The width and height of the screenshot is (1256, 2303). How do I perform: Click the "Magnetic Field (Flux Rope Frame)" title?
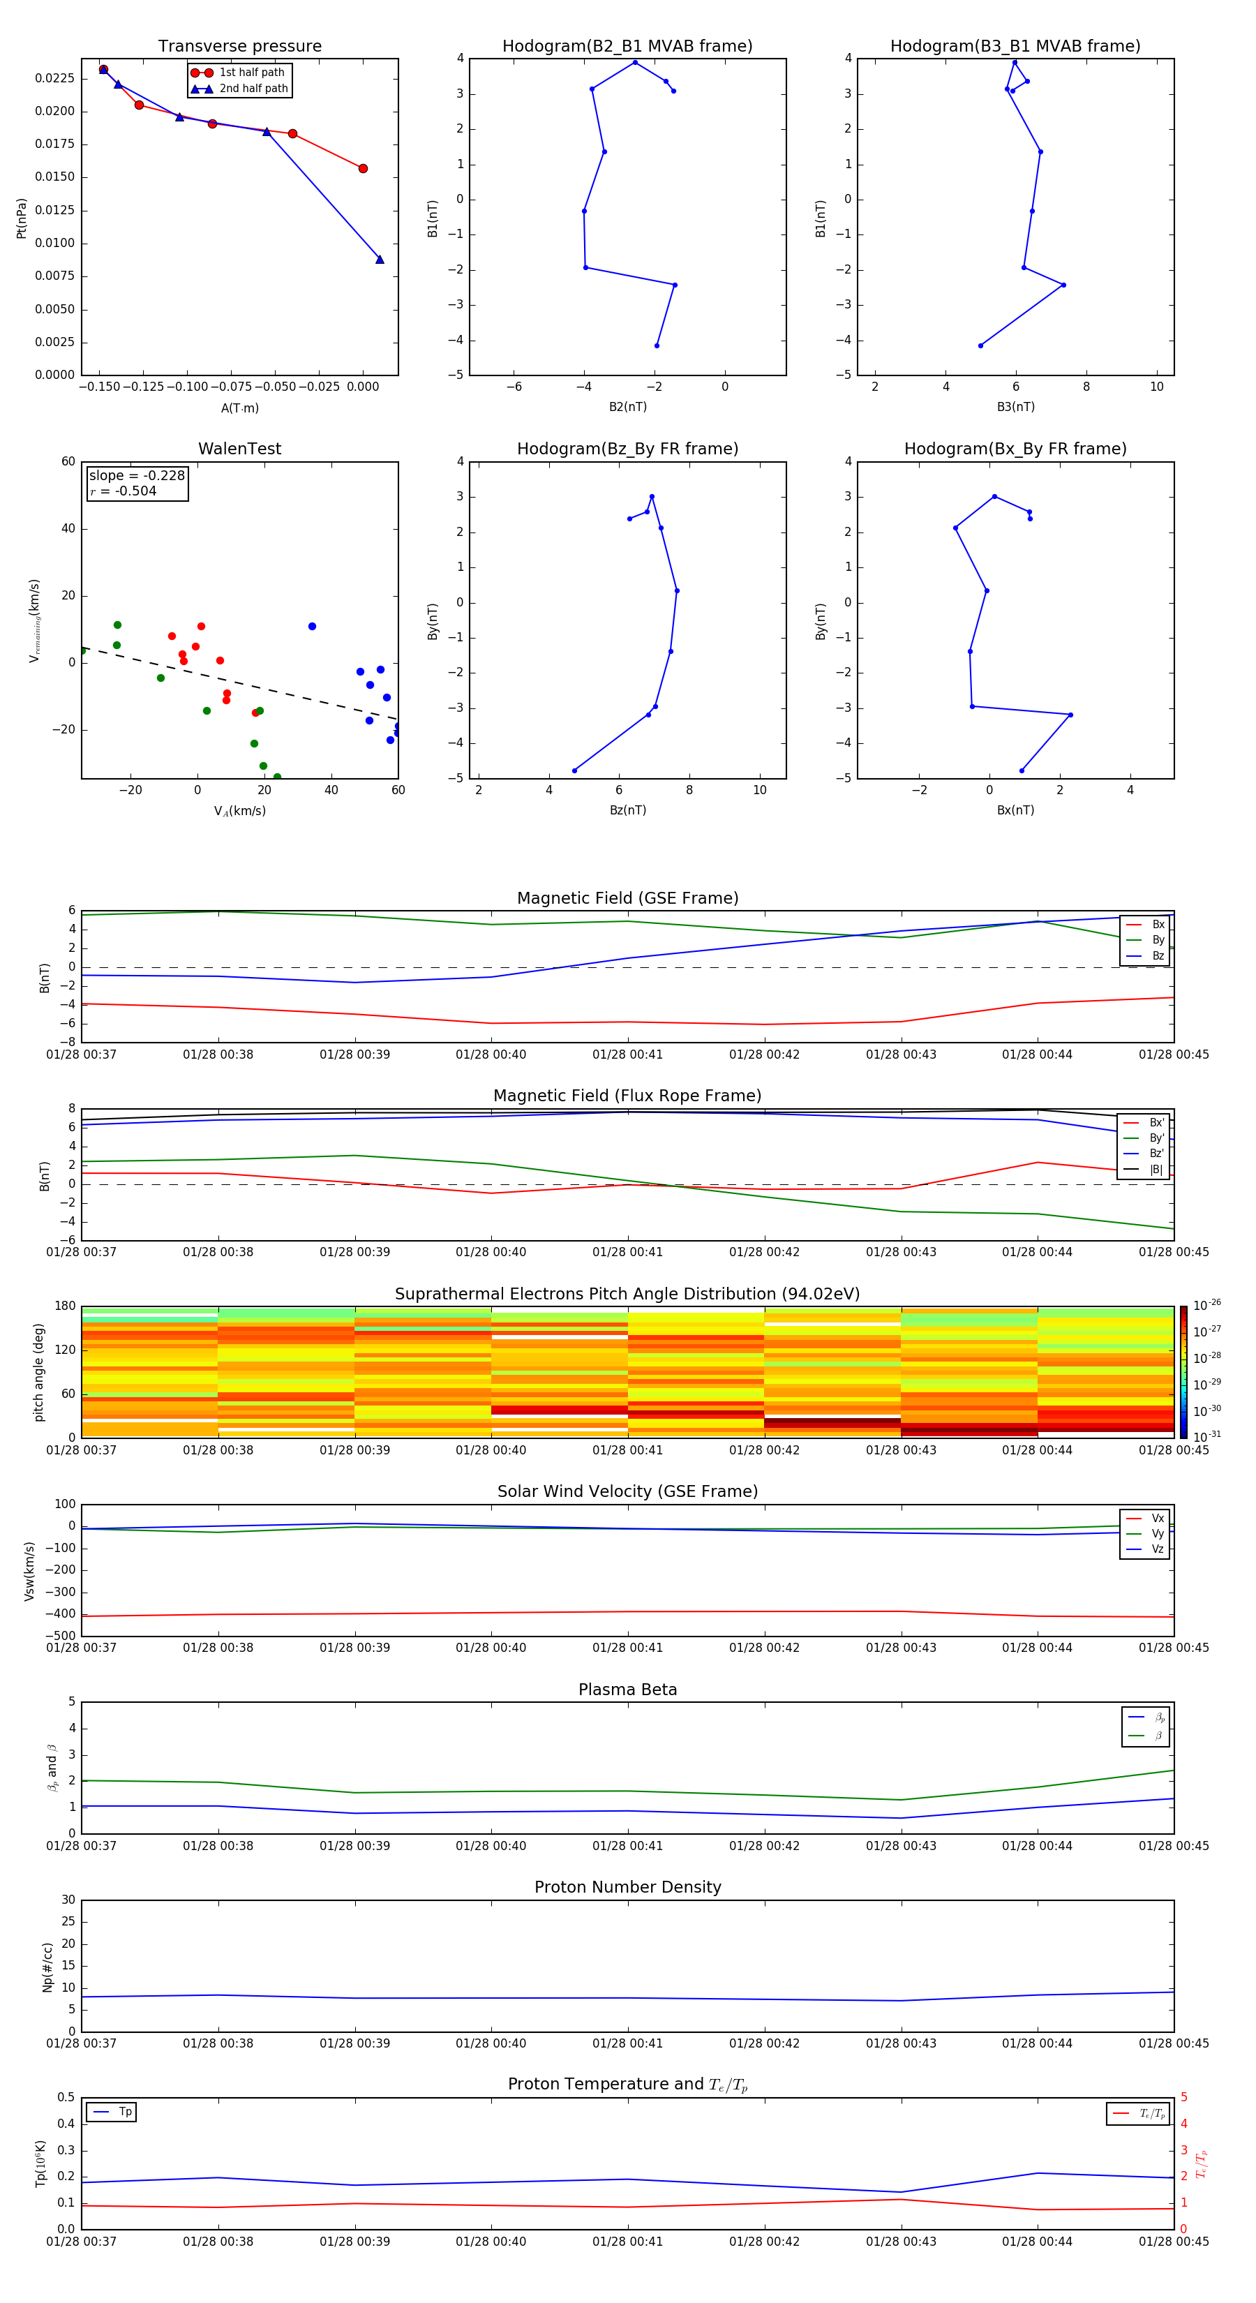click(627, 1096)
